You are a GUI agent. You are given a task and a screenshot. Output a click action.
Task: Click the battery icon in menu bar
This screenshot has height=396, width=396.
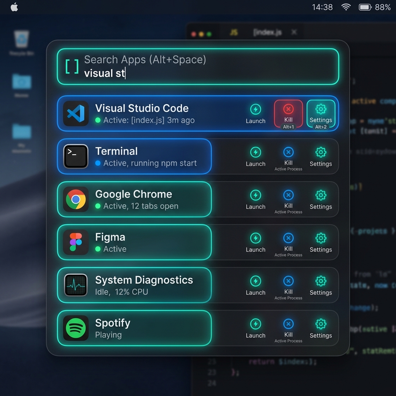coord(365,7)
